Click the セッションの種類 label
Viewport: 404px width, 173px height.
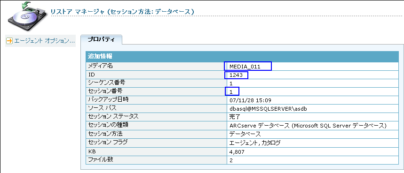[108, 125]
